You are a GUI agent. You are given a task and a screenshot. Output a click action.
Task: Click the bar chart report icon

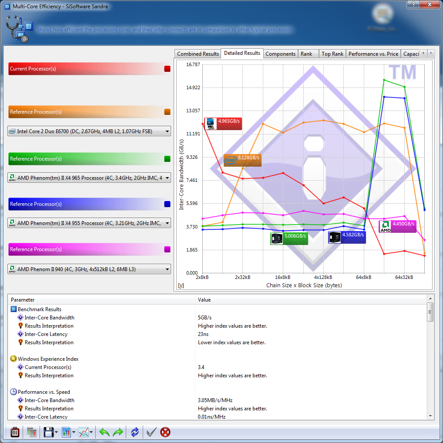(x=66, y=432)
